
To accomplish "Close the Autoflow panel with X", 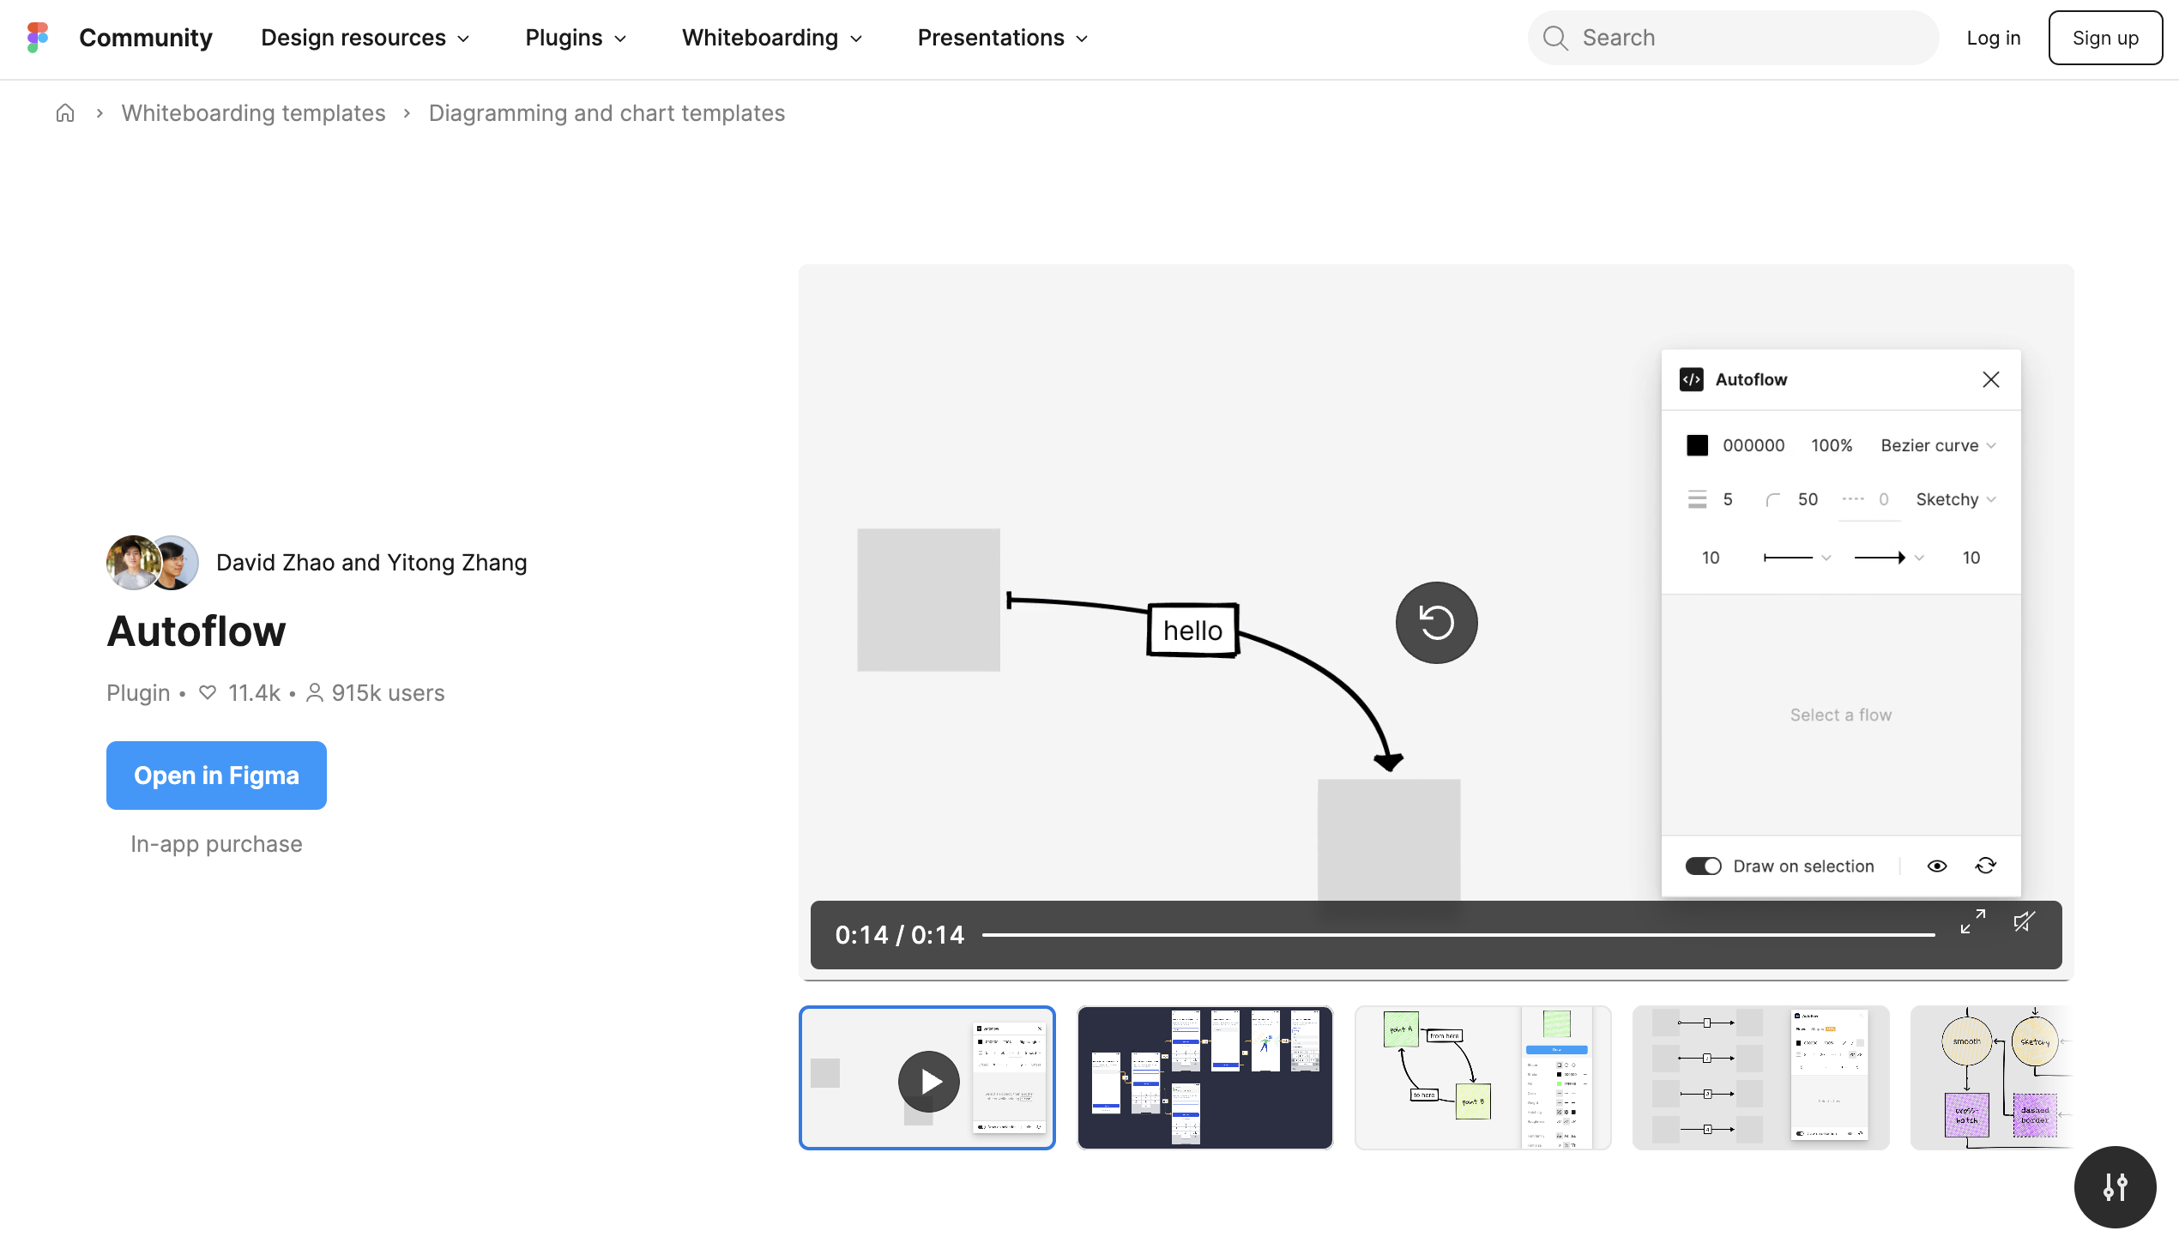I will (1991, 379).
